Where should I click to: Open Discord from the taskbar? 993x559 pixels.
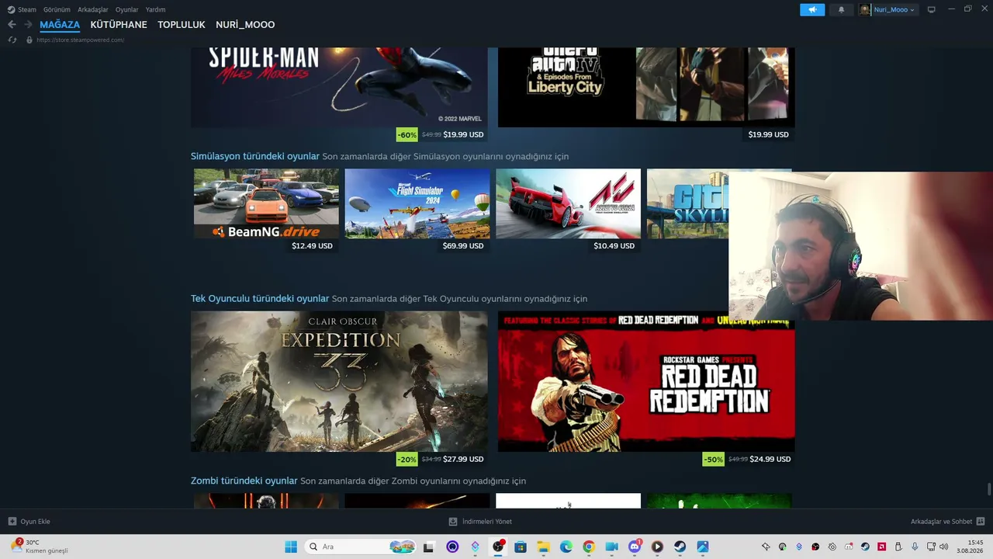[635, 547]
